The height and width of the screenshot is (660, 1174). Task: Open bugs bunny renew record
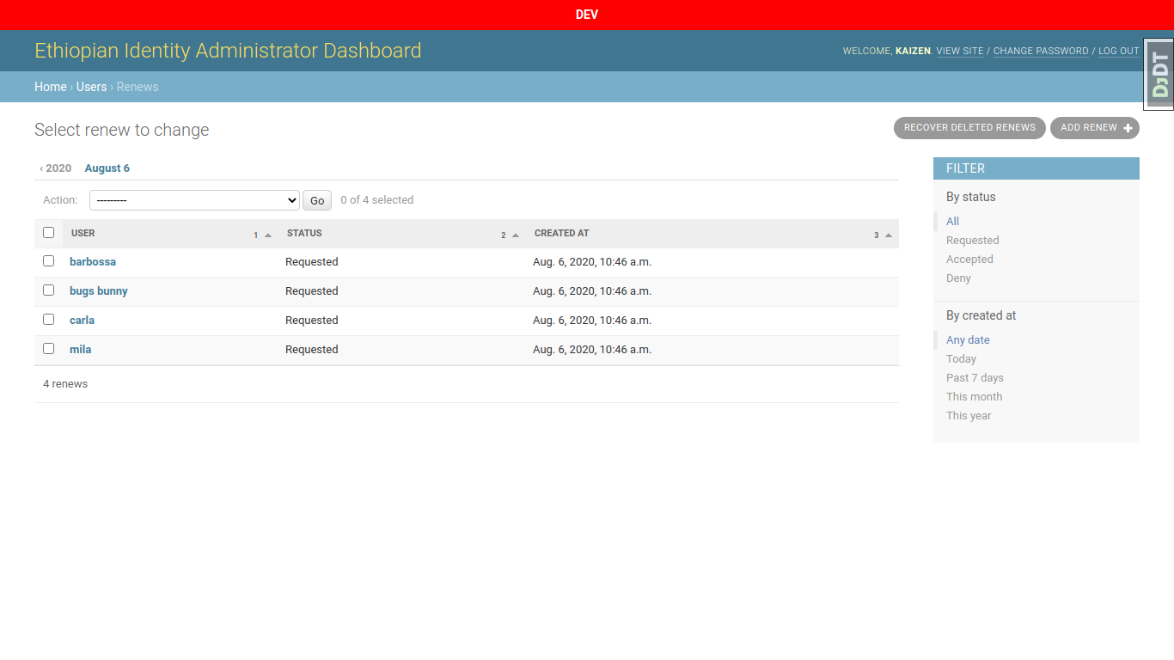click(99, 291)
